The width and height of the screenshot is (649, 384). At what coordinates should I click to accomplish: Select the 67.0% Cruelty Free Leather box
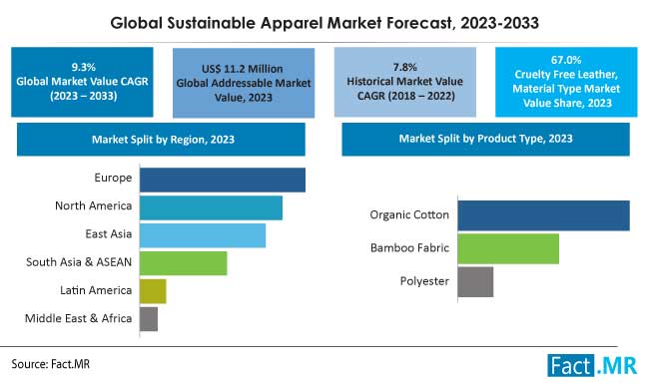click(566, 82)
